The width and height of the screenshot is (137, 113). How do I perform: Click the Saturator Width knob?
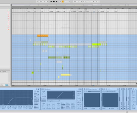tap(54, 106)
